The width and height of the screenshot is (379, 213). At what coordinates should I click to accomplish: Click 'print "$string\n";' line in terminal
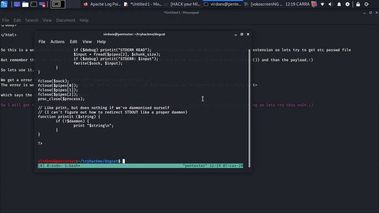pyautogui.click(x=94, y=125)
